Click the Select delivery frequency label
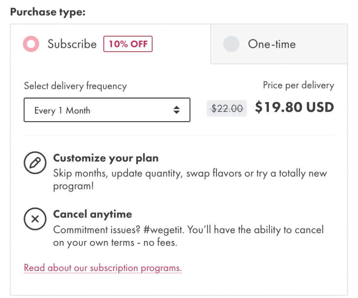Viewport: 358px width, 298px height. pyautogui.click(x=75, y=86)
